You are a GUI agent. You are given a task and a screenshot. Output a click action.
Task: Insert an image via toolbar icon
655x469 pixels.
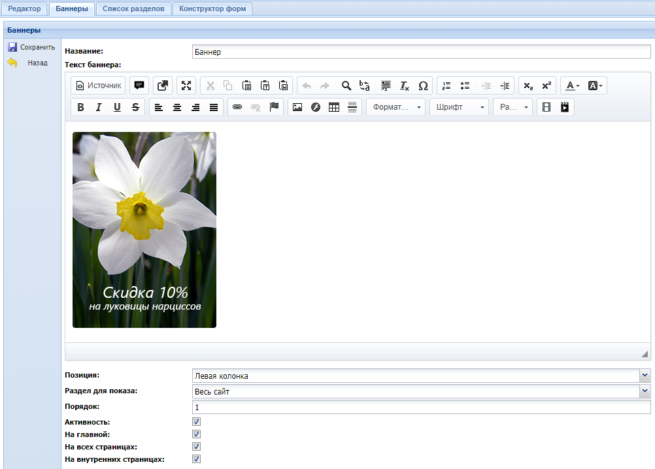click(x=297, y=107)
